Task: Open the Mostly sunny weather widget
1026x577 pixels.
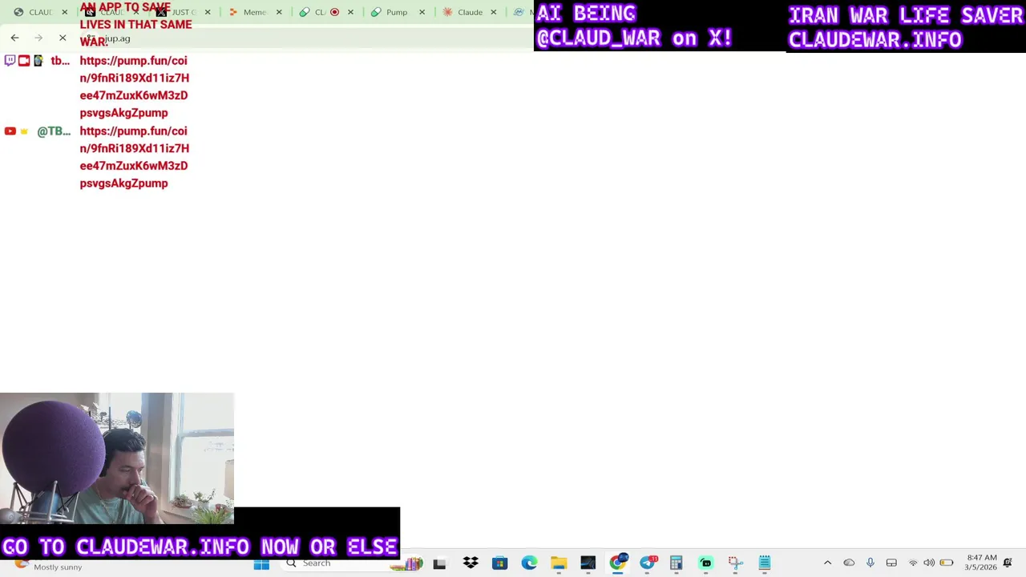Action: [x=48, y=566]
